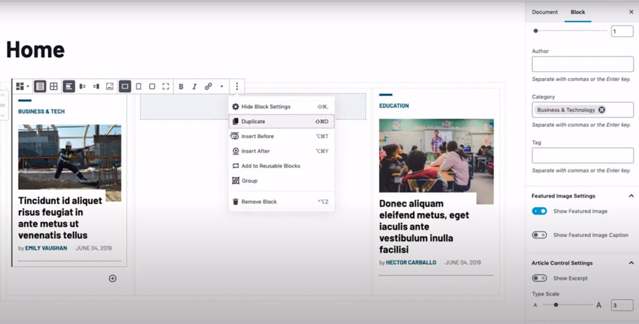Remove Business & Technology category tag
The width and height of the screenshot is (639, 324).
pos(602,110)
